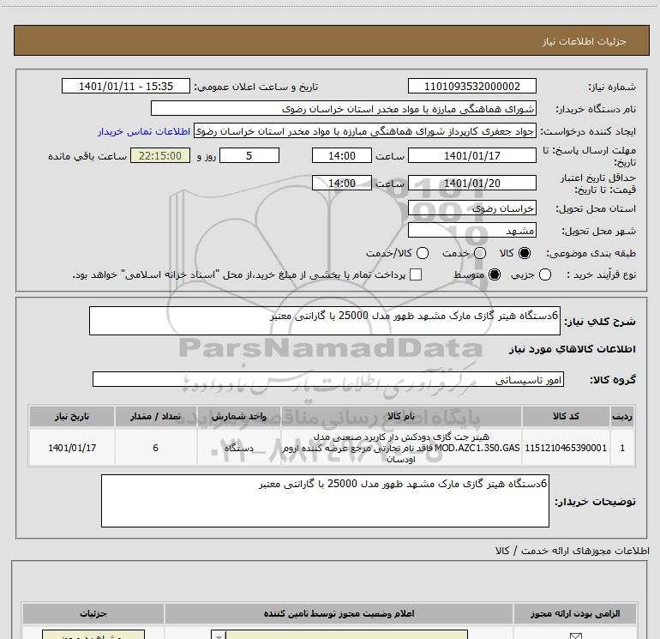660x639 pixels.
Task: Click the اطلاعات کالاهای مورد نیاز heading
Action: [x=572, y=349]
